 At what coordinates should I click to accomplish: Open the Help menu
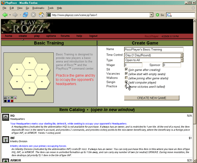pos(59,8)
